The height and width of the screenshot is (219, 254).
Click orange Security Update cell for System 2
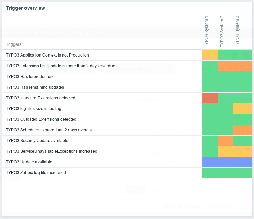tap(225, 141)
